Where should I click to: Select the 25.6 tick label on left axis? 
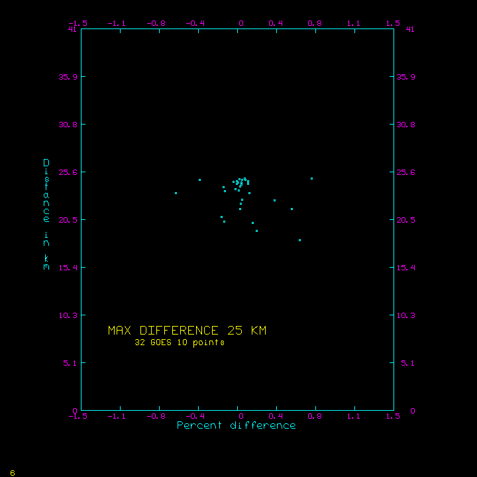[68, 172]
